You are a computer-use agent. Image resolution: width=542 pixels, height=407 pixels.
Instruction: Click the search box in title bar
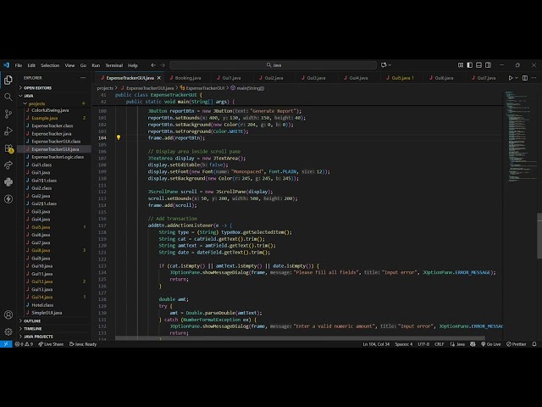click(274, 65)
